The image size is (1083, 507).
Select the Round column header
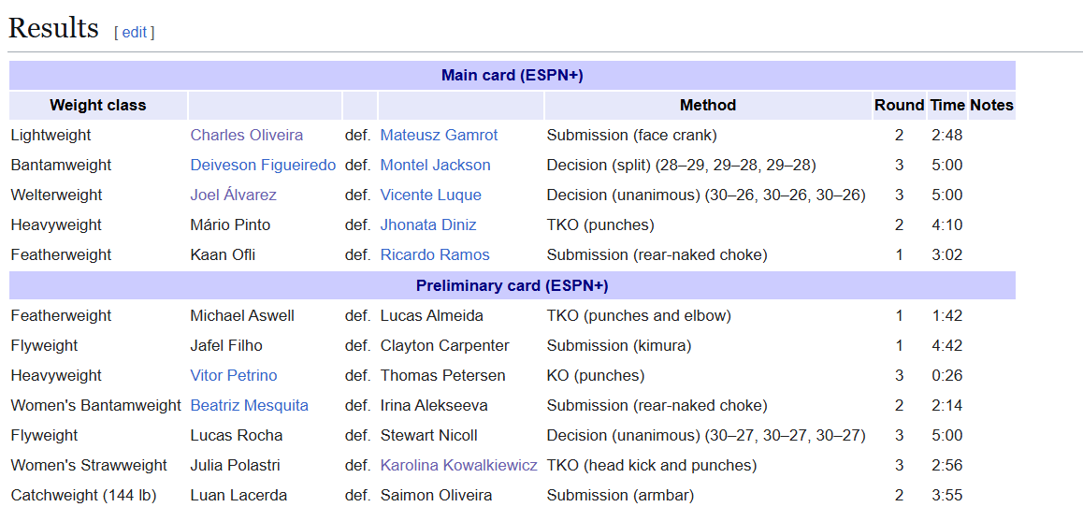(899, 105)
